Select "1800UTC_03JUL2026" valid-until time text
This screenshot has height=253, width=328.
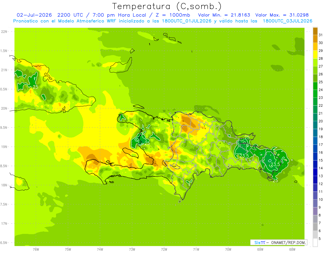point(287,21)
